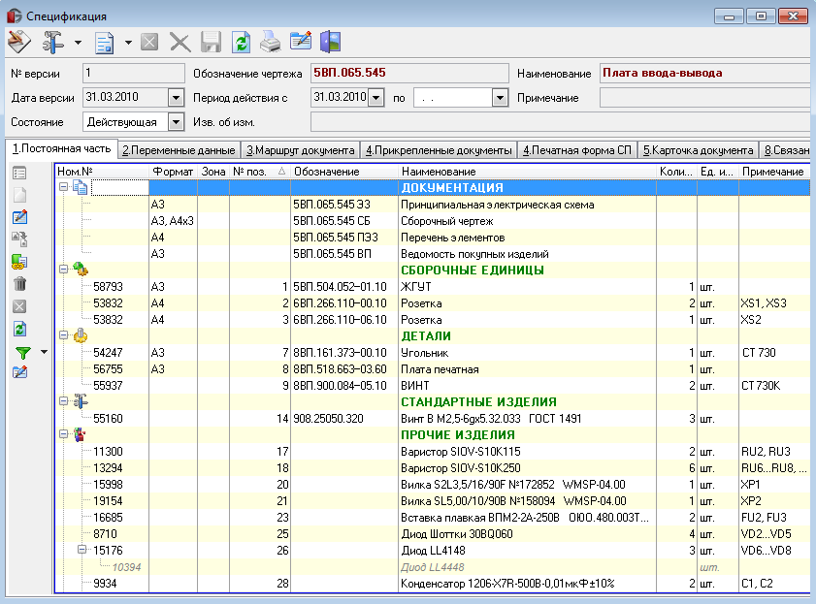Click the ПРОЧИЕ ИЗДЕЛИЯ section icon

click(80, 434)
